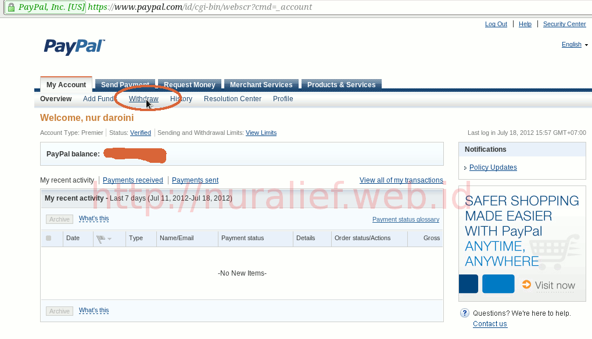The height and width of the screenshot is (339, 592).
Task: Click the Details column header
Action: coord(306,238)
